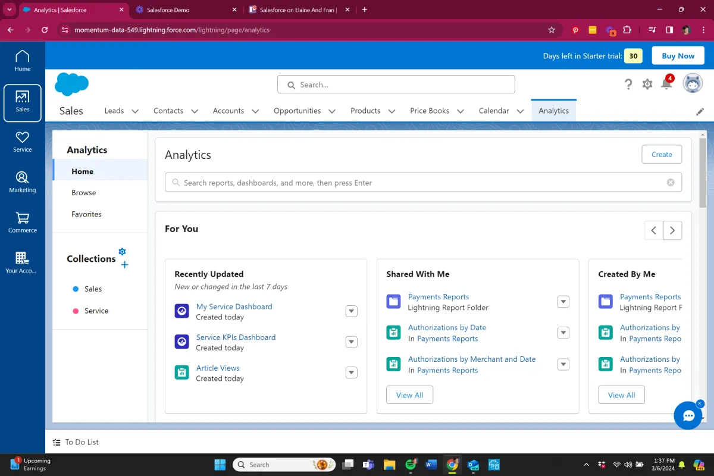This screenshot has width=714, height=476.
Task: Open Service app in left sidebar
Action: pos(22,142)
